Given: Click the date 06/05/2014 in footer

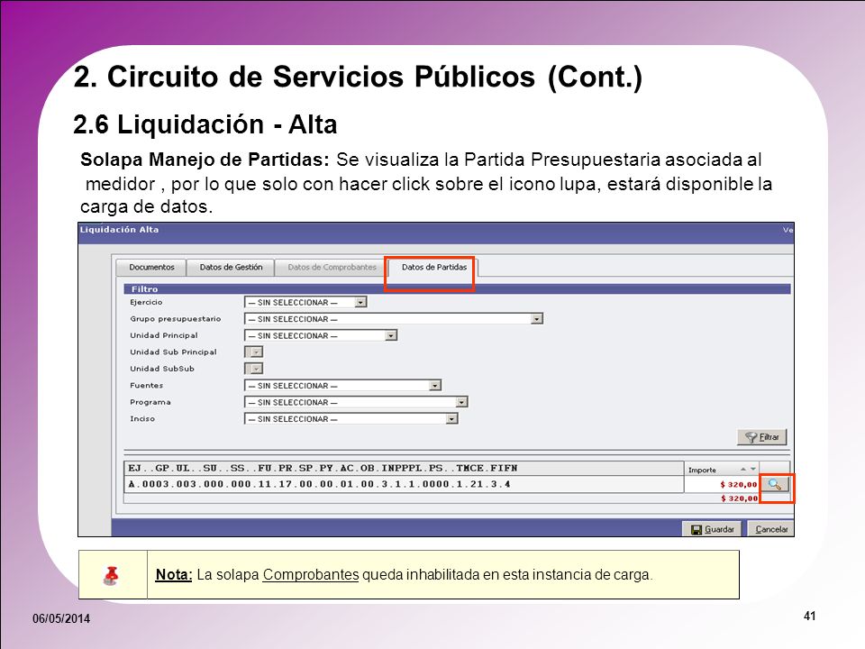Looking at the screenshot, I should coord(61,618).
